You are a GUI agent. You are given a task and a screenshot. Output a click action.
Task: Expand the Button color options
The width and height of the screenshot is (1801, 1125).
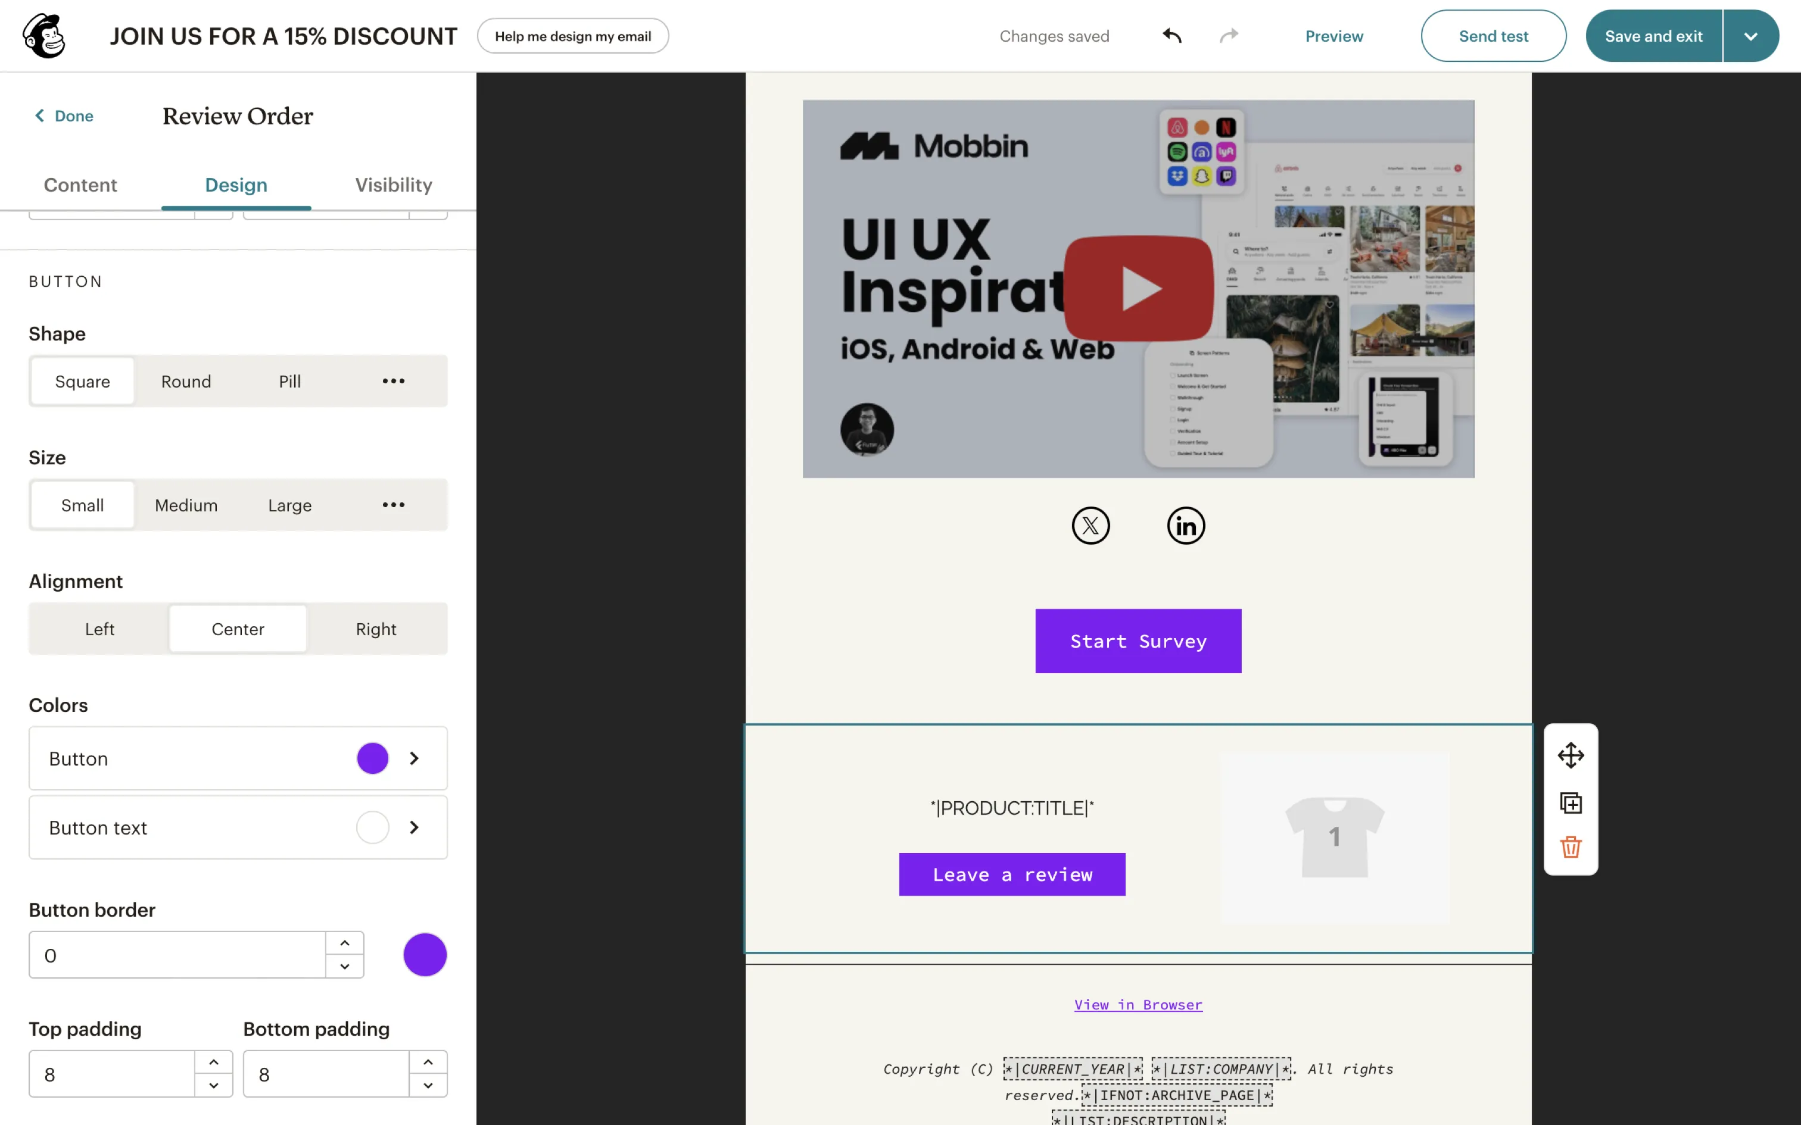[x=415, y=758]
